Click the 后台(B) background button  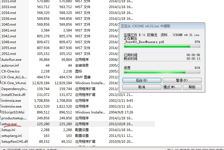point(142,80)
